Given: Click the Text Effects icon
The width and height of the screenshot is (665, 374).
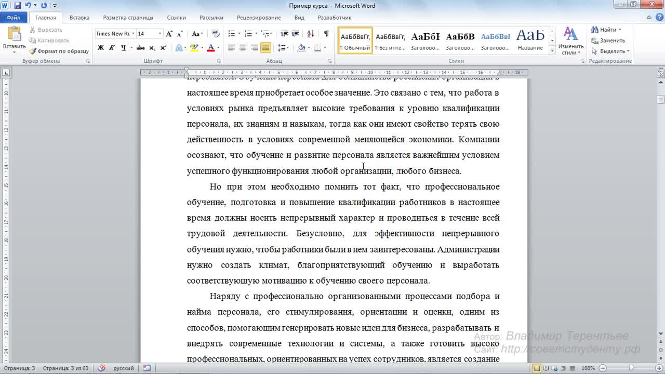Looking at the screenshot, I should click(x=179, y=48).
